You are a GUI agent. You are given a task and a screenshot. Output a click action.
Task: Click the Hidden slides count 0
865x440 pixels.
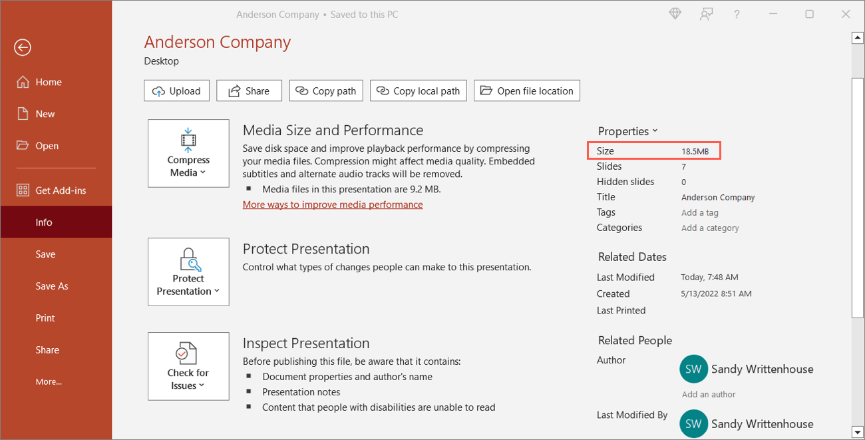tap(684, 182)
